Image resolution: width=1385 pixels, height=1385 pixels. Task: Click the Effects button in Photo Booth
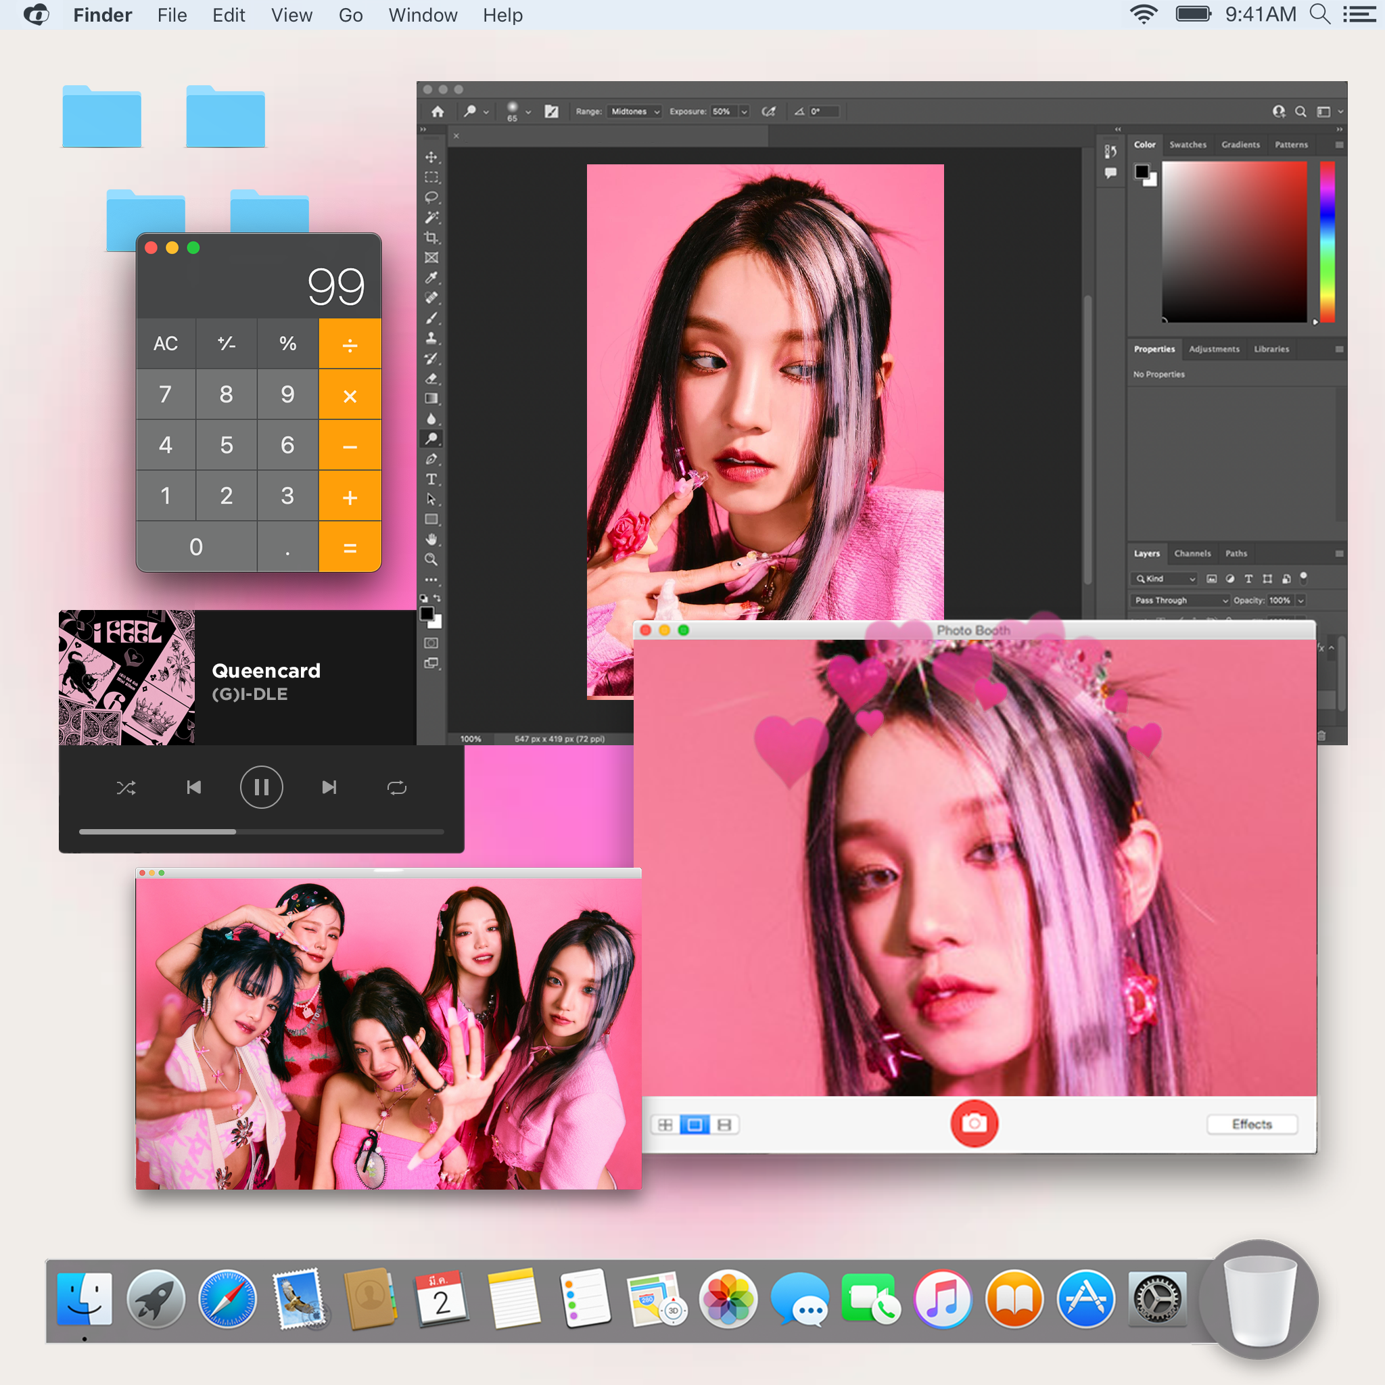(x=1252, y=1124)
